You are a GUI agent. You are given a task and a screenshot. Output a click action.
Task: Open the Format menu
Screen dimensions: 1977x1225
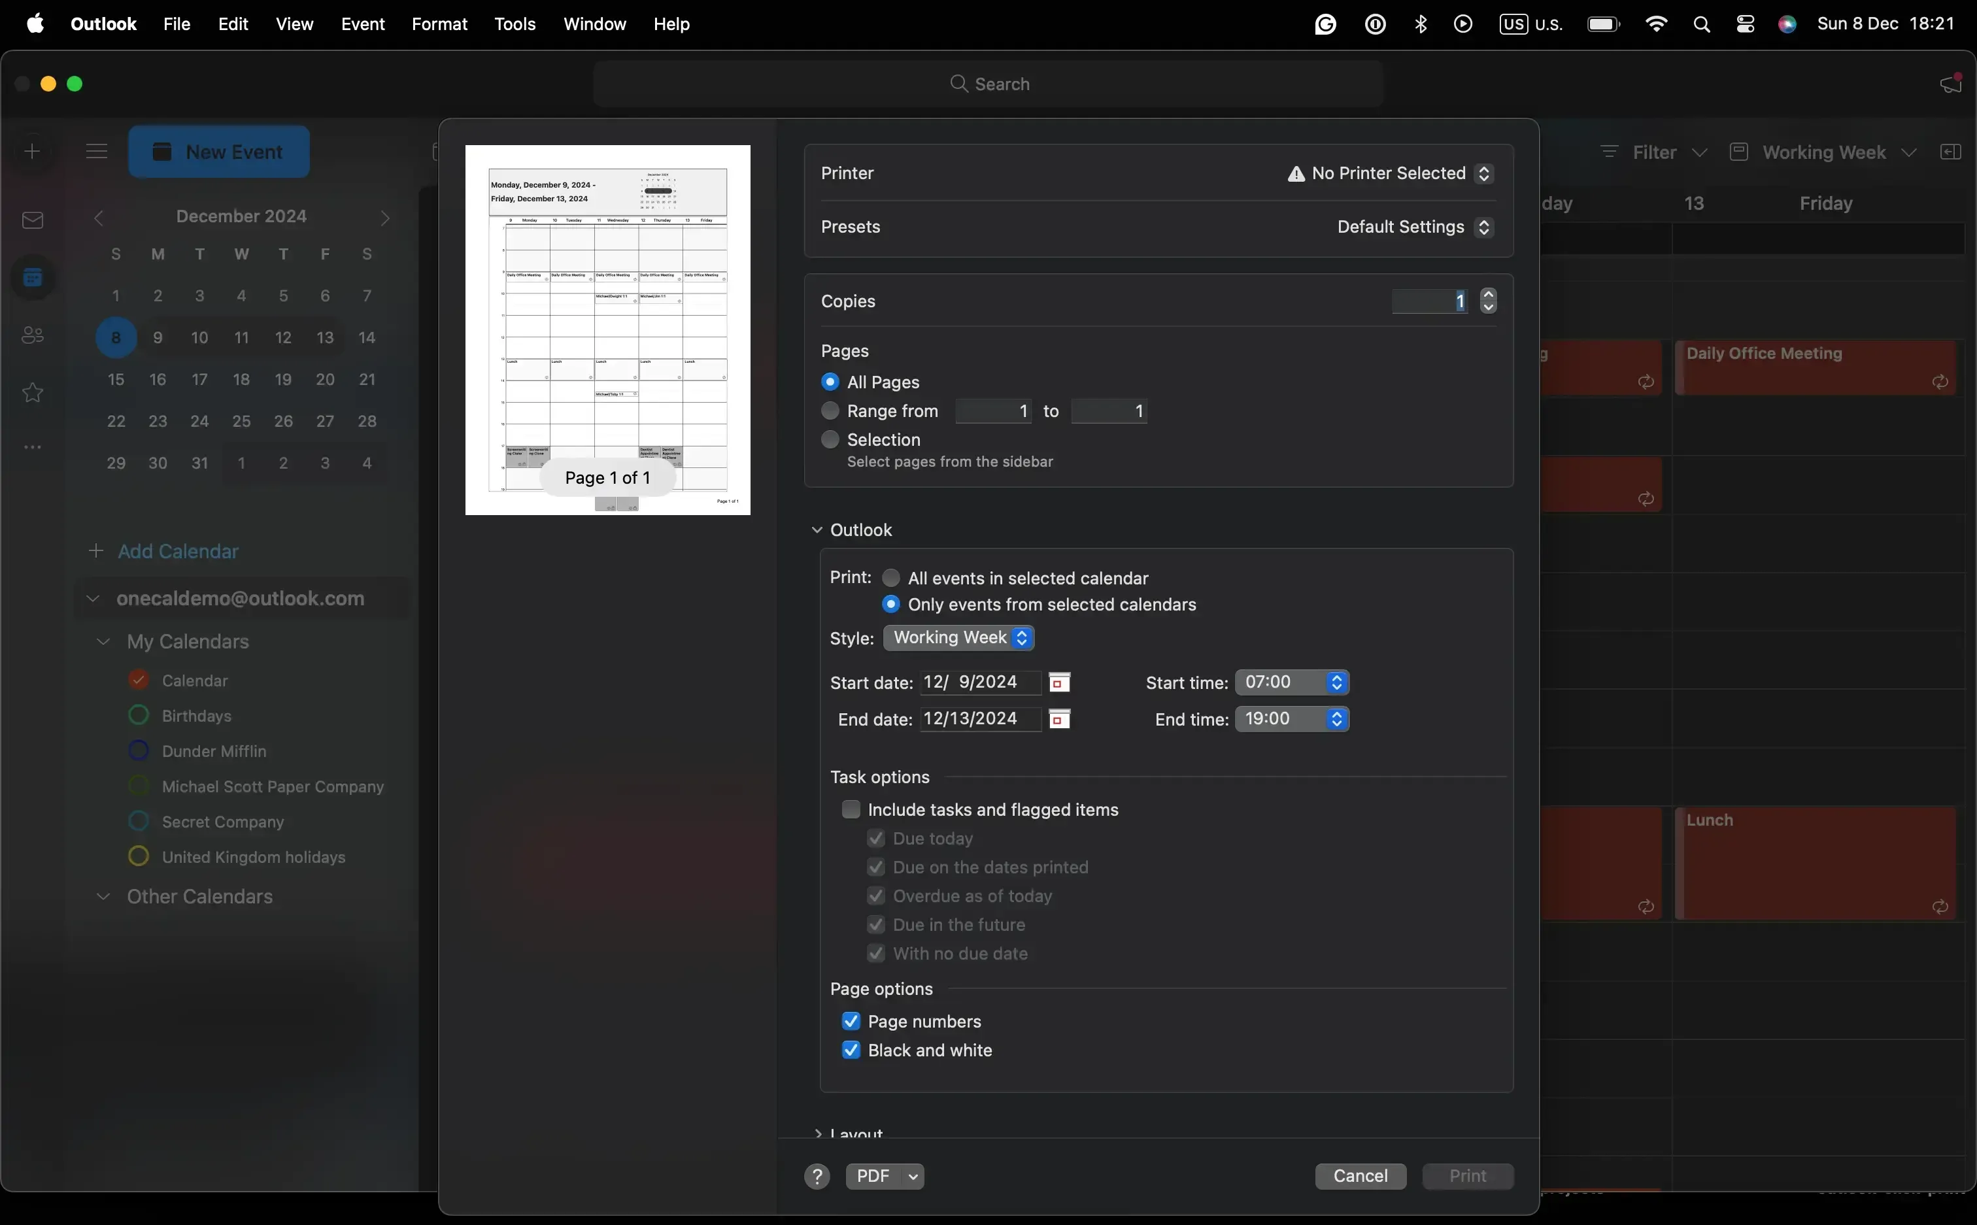439,24
